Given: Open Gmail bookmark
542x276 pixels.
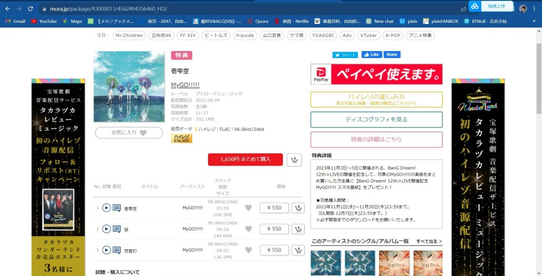Looking at the screenshot, I should pos(16,21).
